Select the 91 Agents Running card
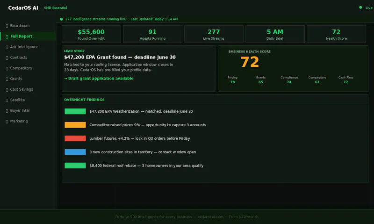The height and width of the screenshot is (224, 374). point(152,34)
